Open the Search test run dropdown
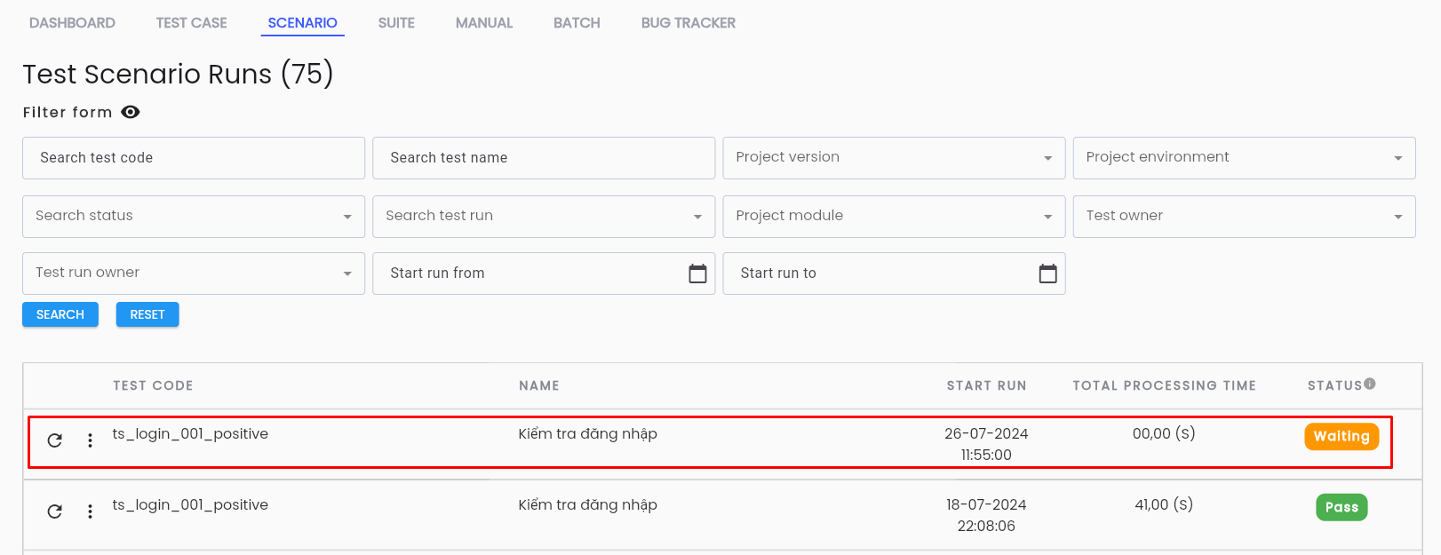 (x=544, y=217)
